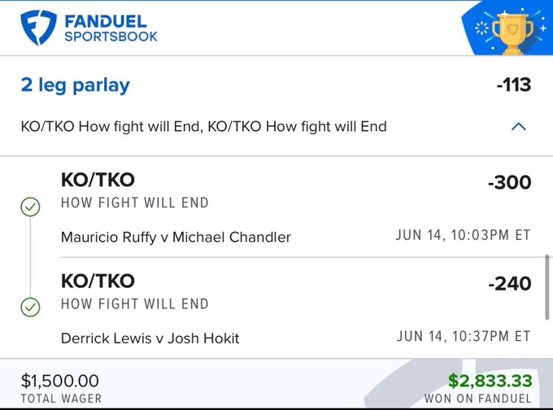
Task: Click the $1,500.00 total wager amount
Action: click(60, 381)
